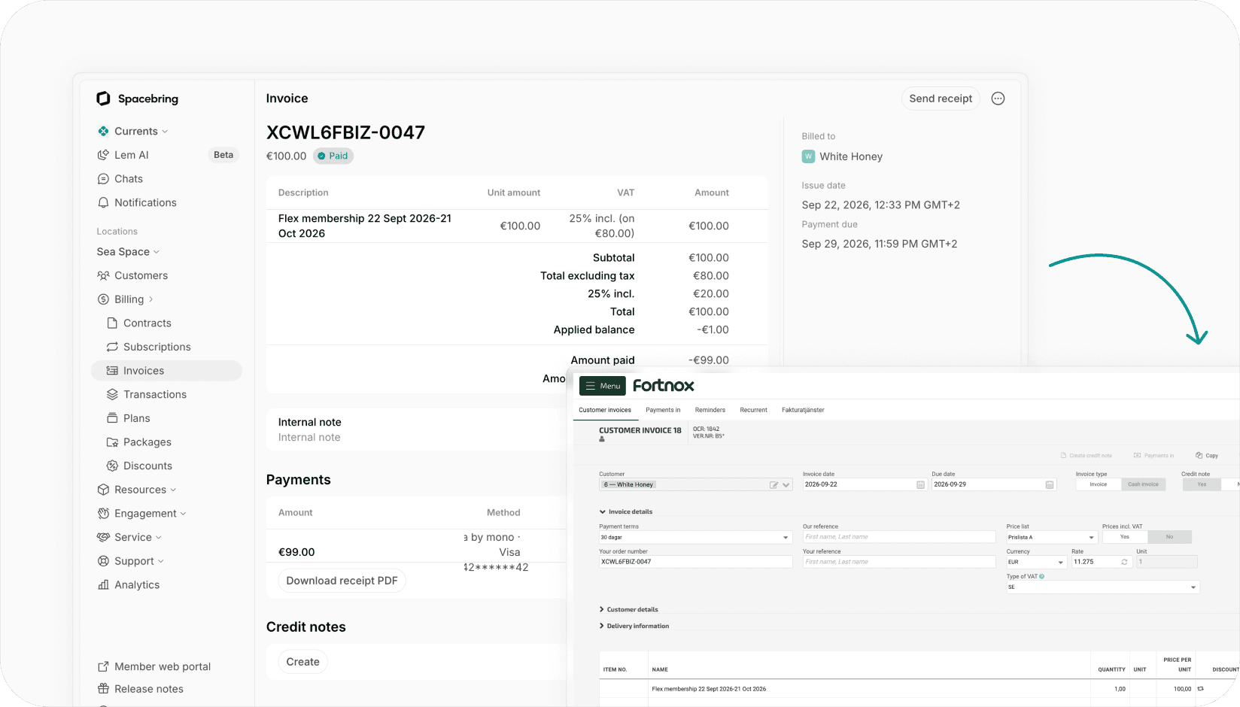Open the Type of VAT dropdown
The height and width of the screenshot is (707, 1240).
pos(1103,587)
